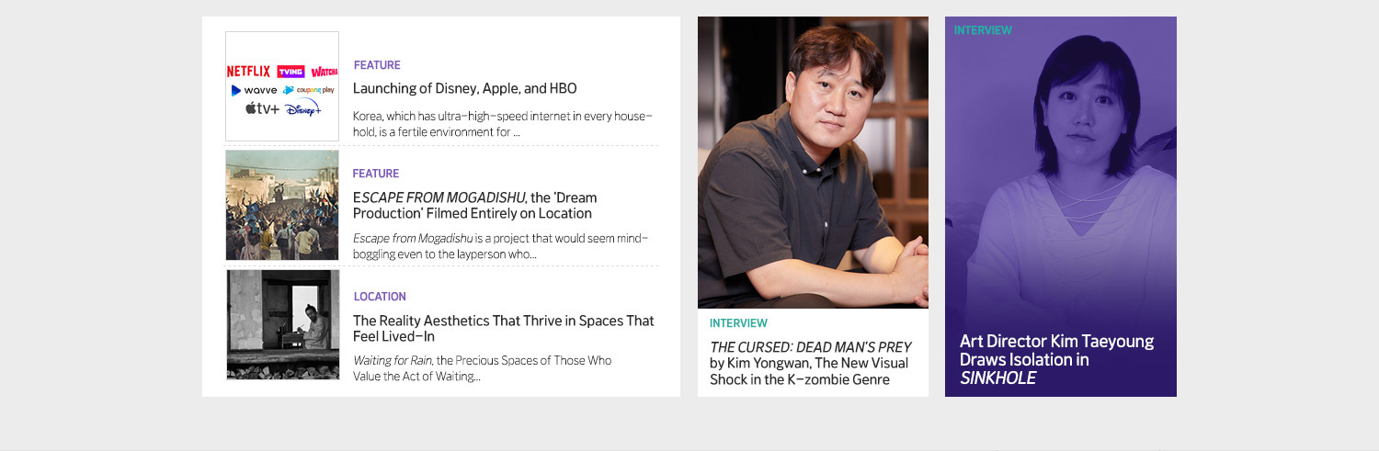The image size is (1379, 451).
Task: Open Kim Yongwan interview photo
Action: pos(813,163)
